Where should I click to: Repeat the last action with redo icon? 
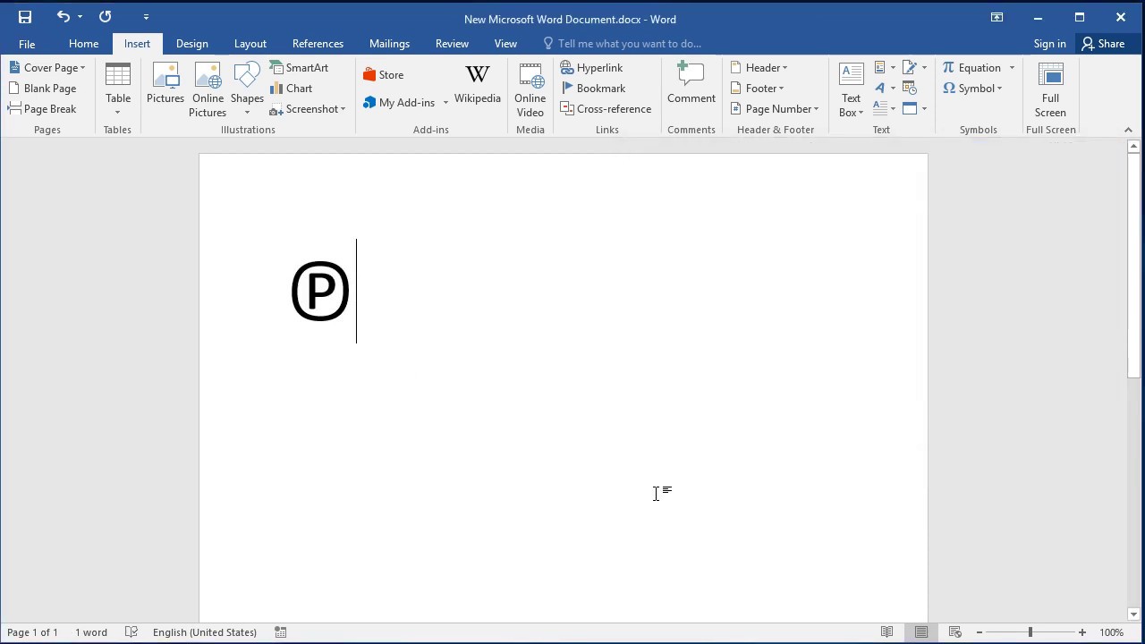click(x=105, y=17)
